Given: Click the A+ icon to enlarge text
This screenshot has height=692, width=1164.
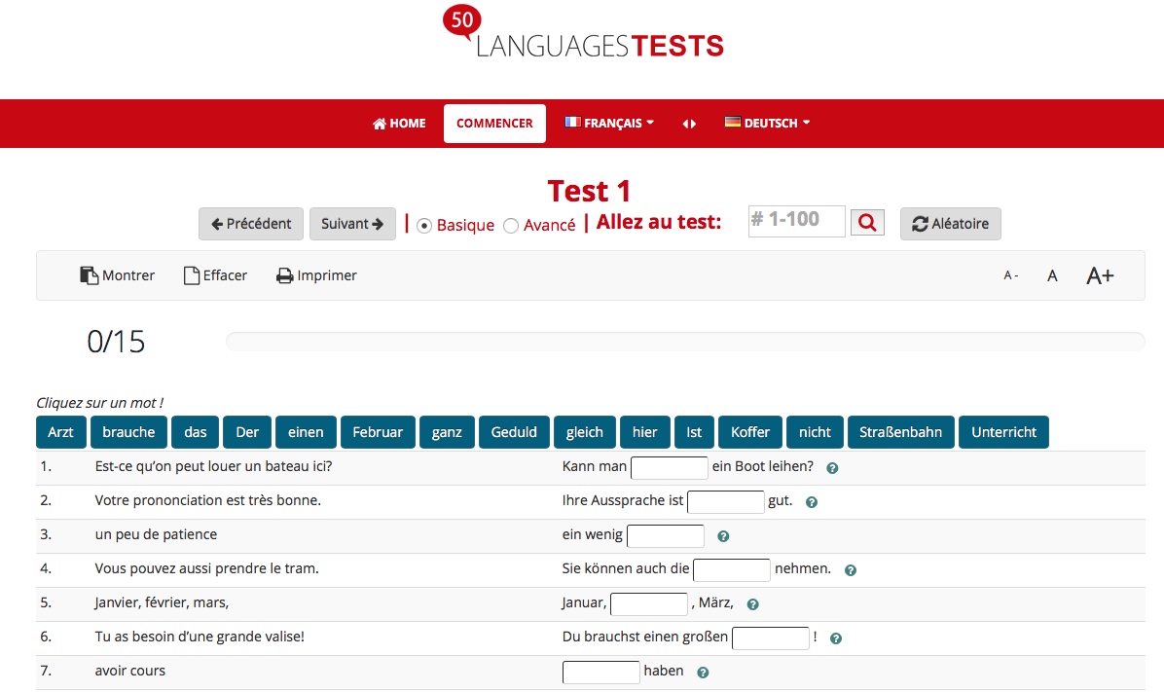Looking at the screenshot, I should tap(1100, 275).
